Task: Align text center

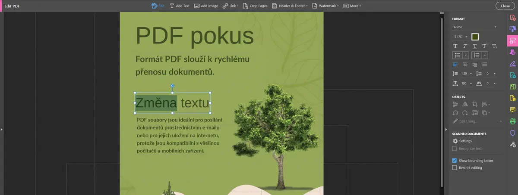Action: tap(465, 65)
